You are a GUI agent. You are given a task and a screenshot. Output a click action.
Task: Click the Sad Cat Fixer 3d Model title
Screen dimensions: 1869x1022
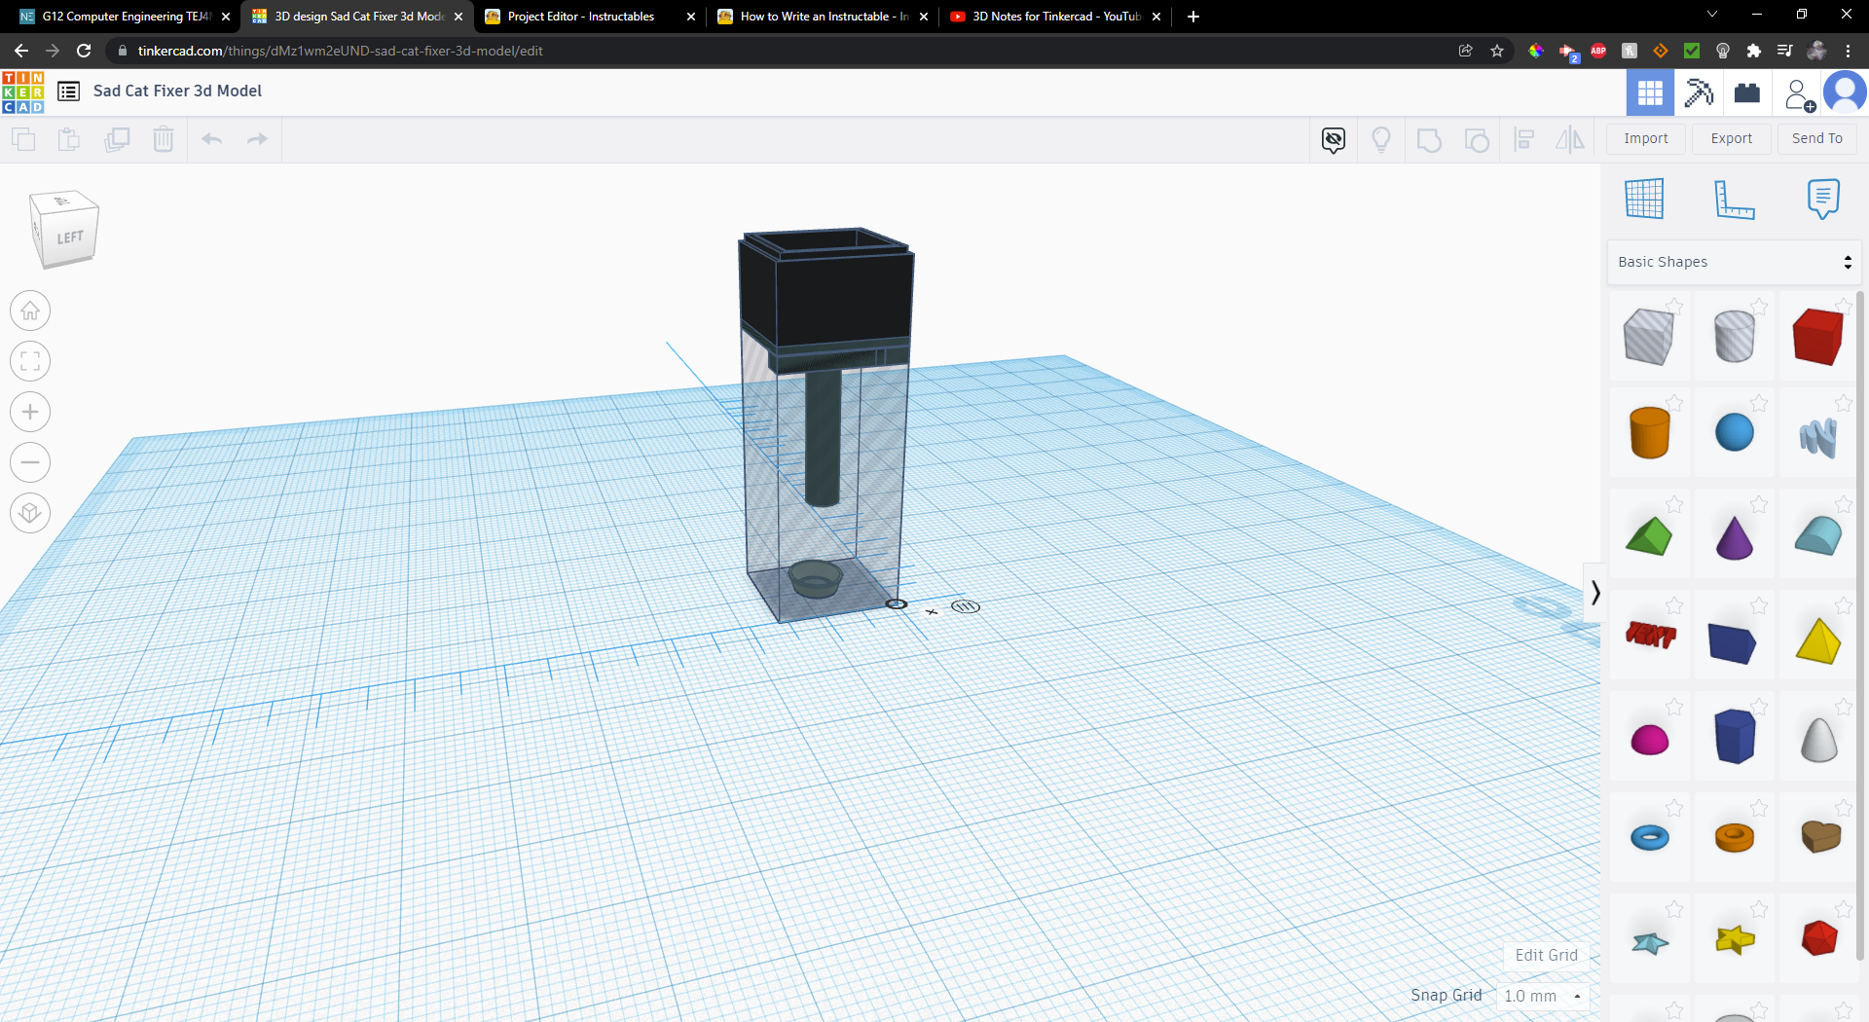pos(177,91)
